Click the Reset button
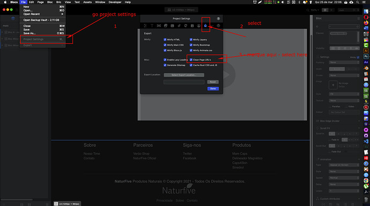The height and width of the screenshot is (206, 370). point(213,82)
